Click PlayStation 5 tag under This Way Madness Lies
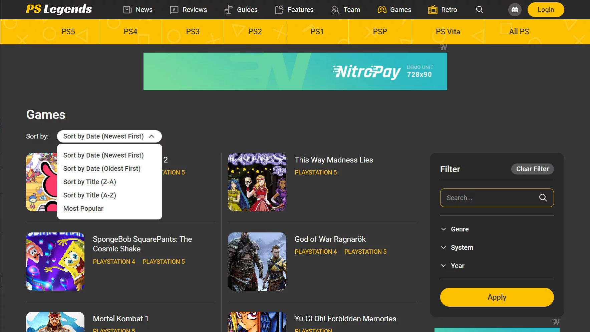This screenshot has width=590, height=332. [x=316, y=172]
